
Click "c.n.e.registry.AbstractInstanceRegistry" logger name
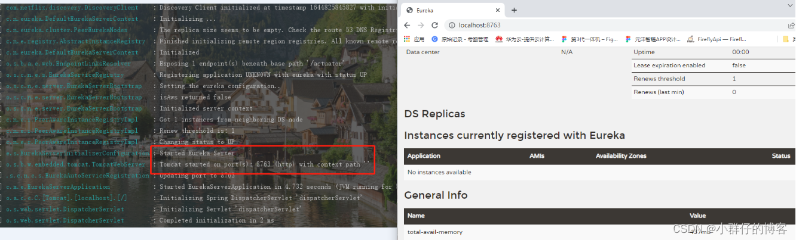pos(75,41)
